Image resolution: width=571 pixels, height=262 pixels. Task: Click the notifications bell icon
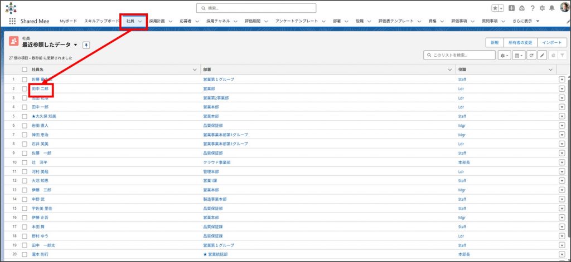[551, 8]
